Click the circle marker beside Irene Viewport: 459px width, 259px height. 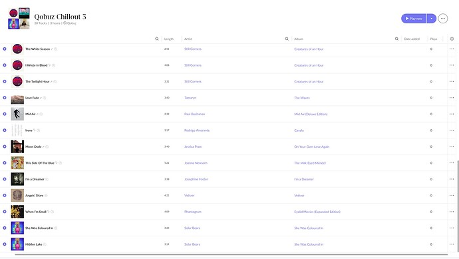point(5,130)
